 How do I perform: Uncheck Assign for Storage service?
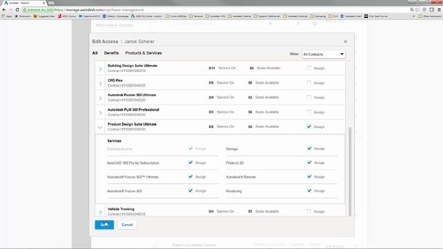[309, 149]
